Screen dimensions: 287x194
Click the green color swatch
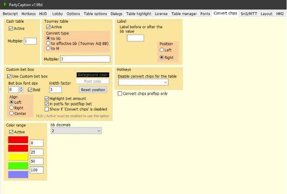[18, 166]
